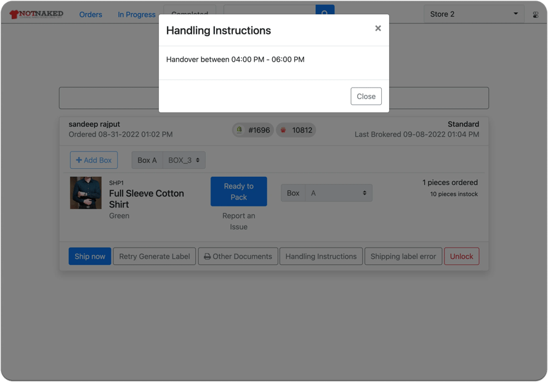Image resolution: width=548 pixels, height=382 pixels.
Task: Click the Close button in dialog
Action: [366, 96]
